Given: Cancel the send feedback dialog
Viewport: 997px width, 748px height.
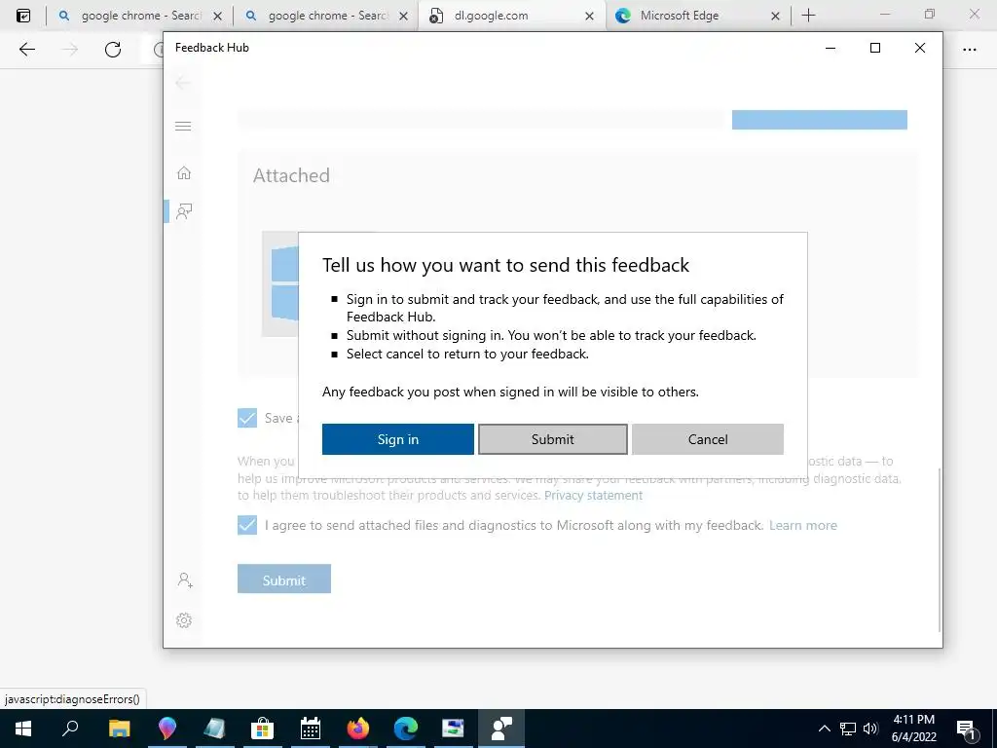Looking at the screenshot, I should click(708, 439).
